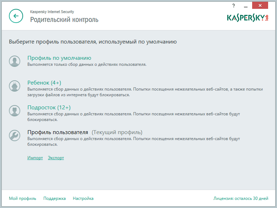The image size is (277, 208).
Task: Click the 'Родительский контроль' title
Action: click(x=64, y=20)
